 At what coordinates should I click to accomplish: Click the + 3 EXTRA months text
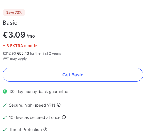pos(21,46)
